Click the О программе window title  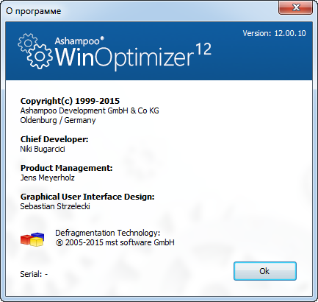34,11
